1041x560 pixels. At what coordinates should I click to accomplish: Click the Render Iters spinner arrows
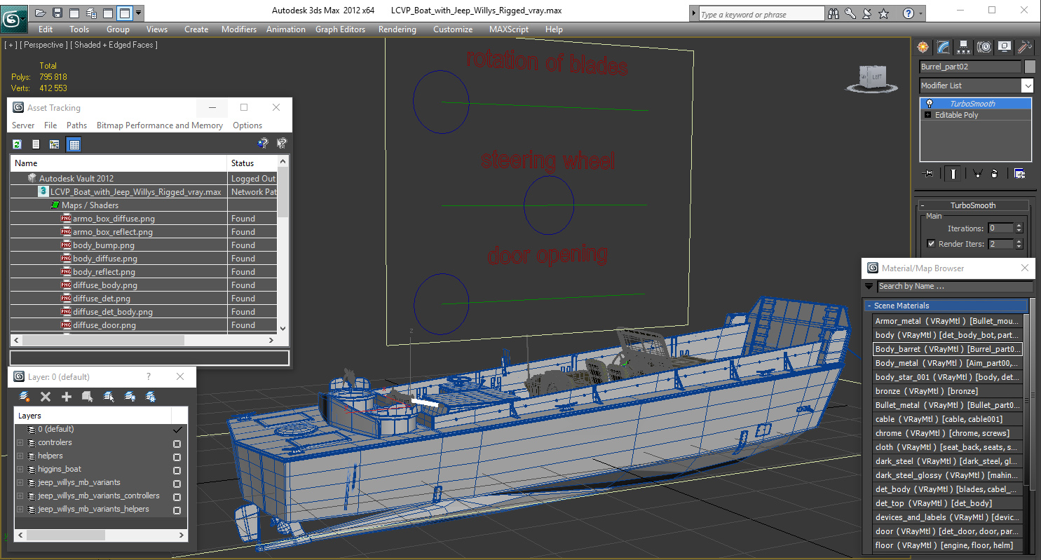(x=1019, y=244)
